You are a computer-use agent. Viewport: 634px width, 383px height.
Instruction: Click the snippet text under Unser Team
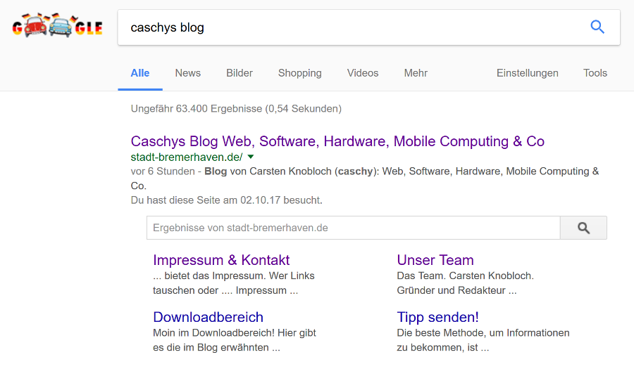click(x=465, y=283)
